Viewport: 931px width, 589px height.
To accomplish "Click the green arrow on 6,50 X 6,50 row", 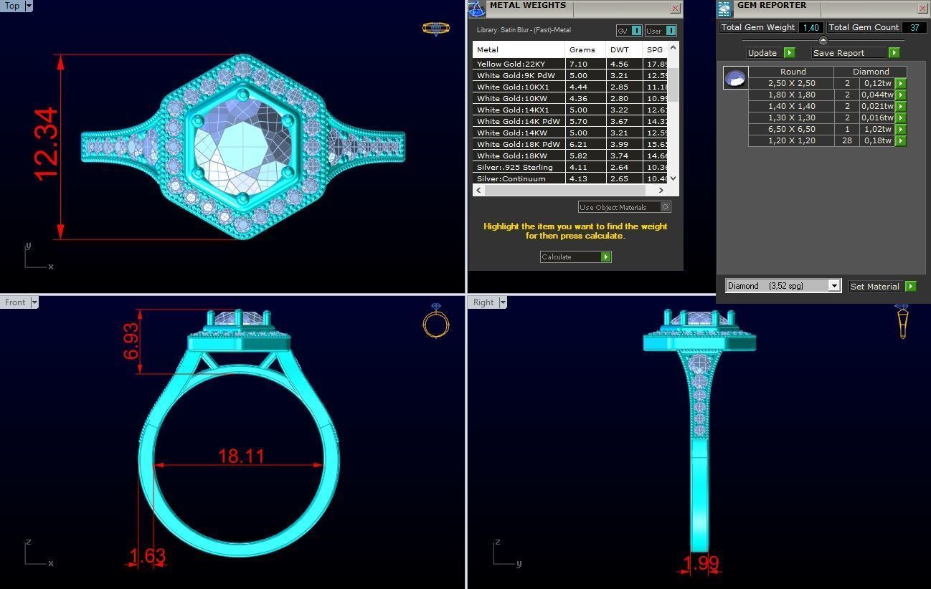I will click(x=901, y=129).
